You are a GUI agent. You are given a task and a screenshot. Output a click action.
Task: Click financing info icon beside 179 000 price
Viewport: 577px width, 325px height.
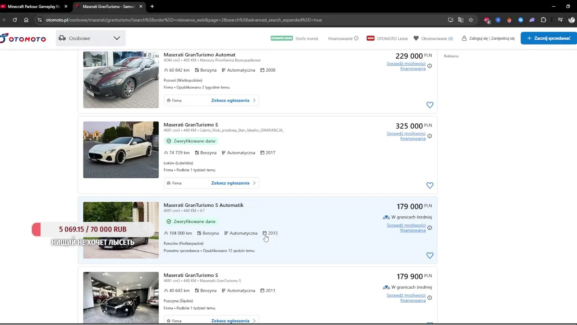tap(430, 227)
